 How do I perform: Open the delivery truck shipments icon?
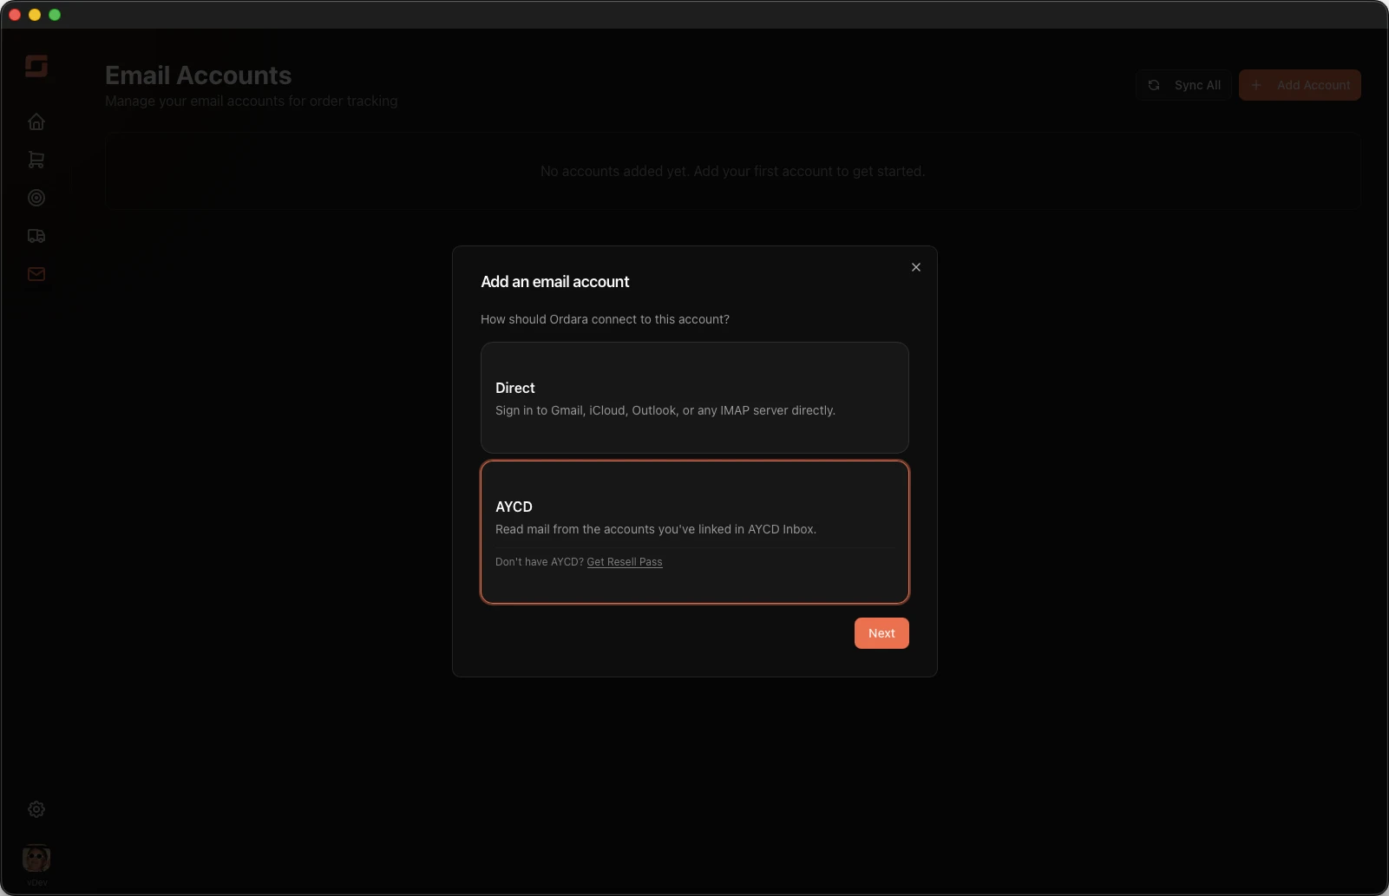click(36, 236)
